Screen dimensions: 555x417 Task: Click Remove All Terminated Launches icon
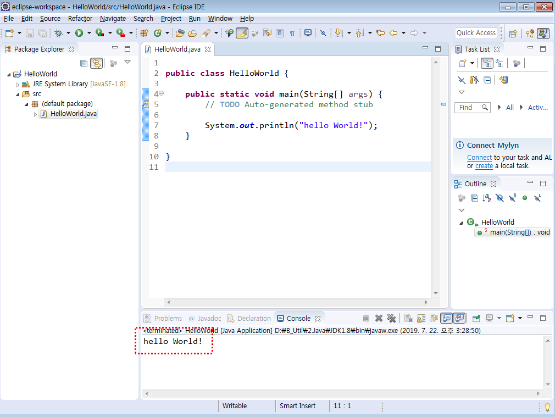[x=391, y=318]
